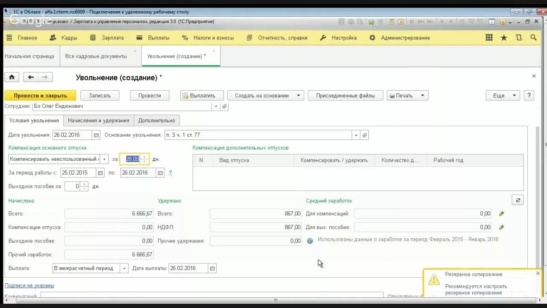Click Выплатить button

tap(202, 95)
